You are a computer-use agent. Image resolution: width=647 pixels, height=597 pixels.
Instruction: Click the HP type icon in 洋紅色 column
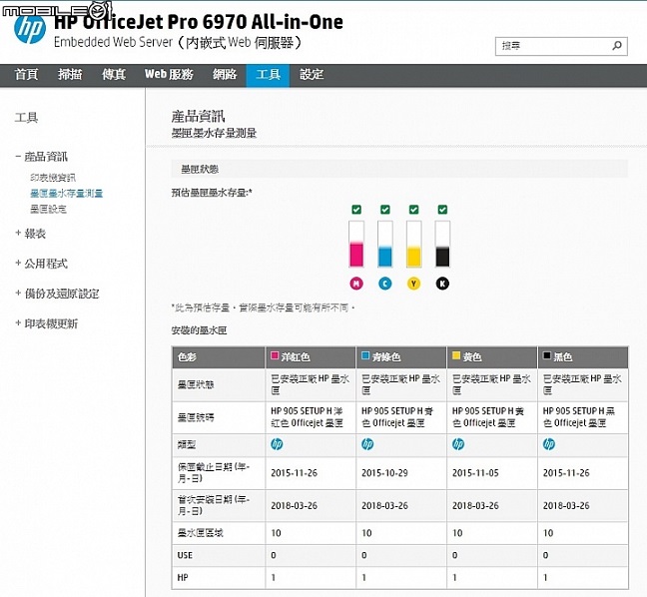click(277, 444)
